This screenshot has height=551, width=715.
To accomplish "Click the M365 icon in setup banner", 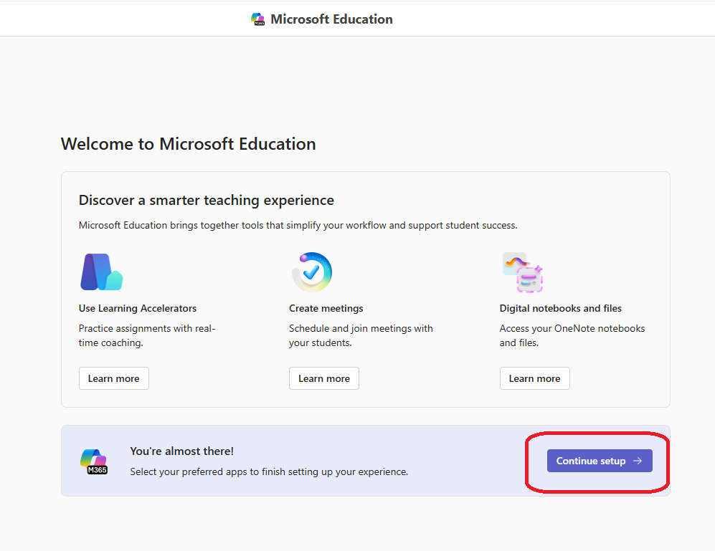I will click(x=94, y=461).
